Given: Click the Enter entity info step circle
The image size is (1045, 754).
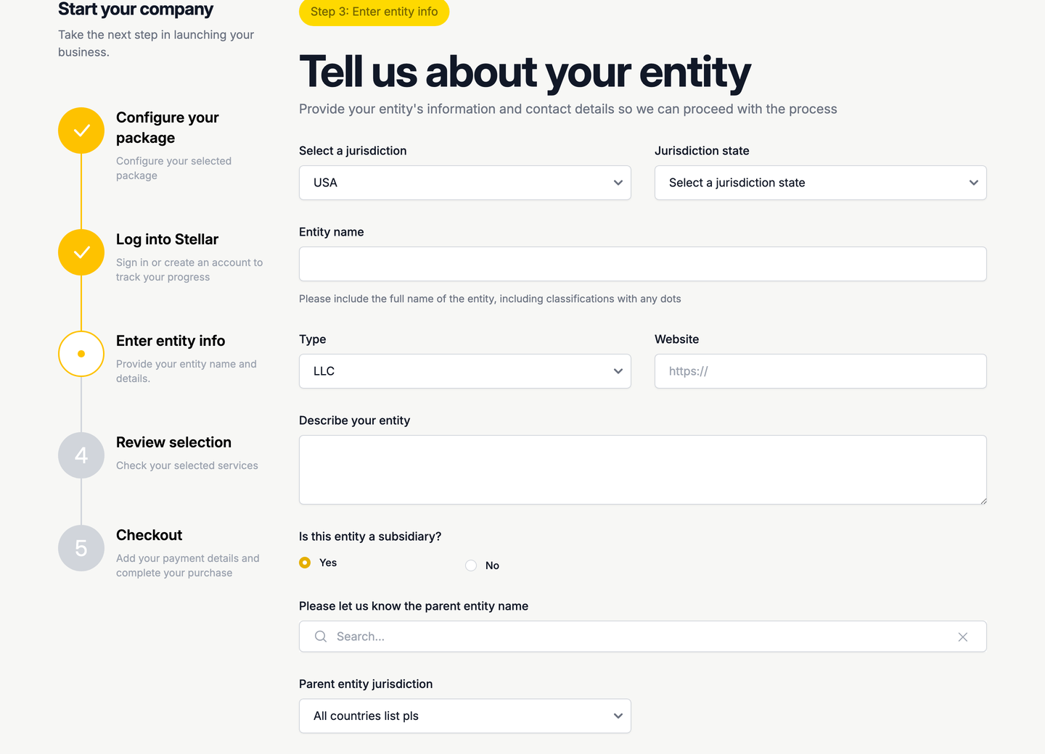Looking at the screenshot, I should [x=81, y=354].
